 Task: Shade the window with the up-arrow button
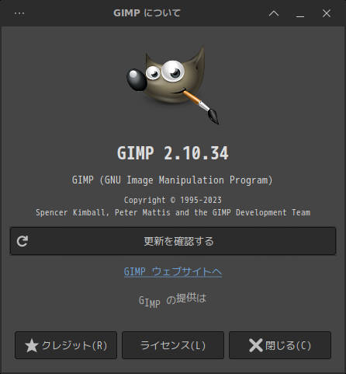point(274,13)
